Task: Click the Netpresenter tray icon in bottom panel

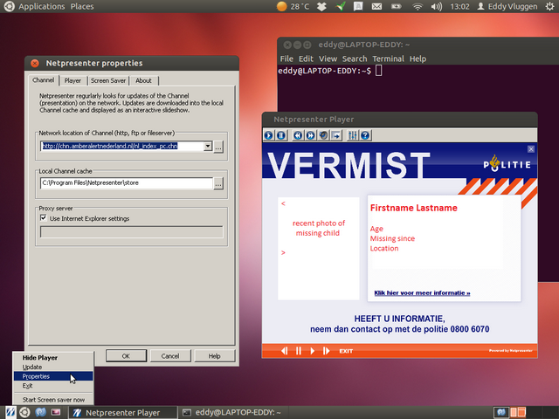Action: tap(10, 412)
